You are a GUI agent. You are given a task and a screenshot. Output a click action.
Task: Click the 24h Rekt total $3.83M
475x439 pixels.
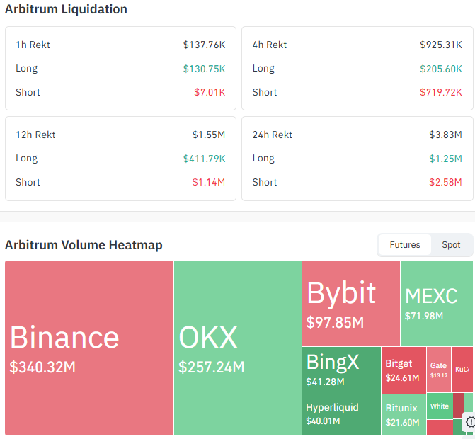pyautogui.click(x=445, y=135)
